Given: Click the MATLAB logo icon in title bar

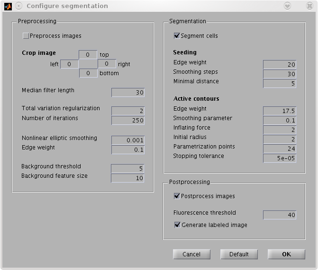Looking at the screenshot, I should (8, 6).
